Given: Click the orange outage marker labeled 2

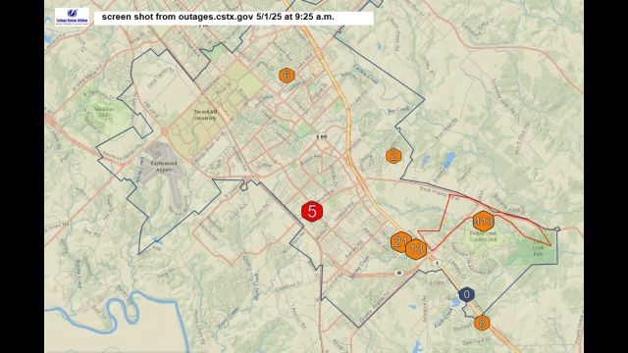Looking at the screenshot, I should coord(393,156).
